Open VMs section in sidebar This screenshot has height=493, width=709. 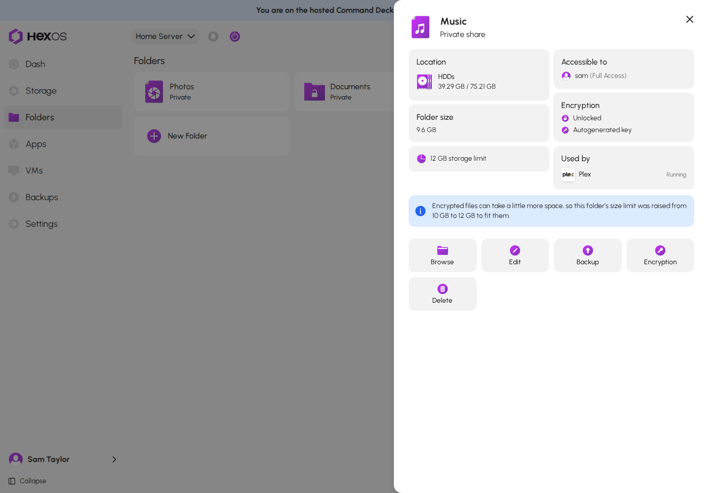pos(63,171)
